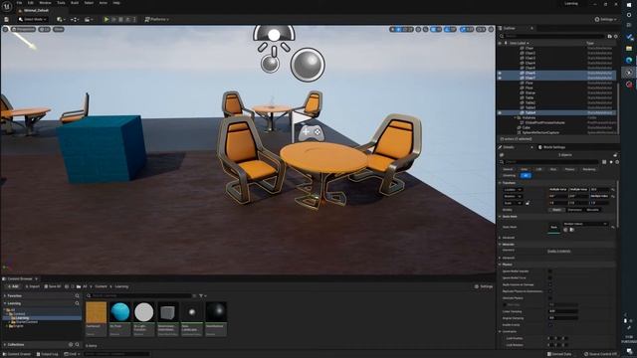The width and height of the screenshot is (637, 358).
Task: Click the player start gamepad icon in viewport
Action: click(312, 132)
